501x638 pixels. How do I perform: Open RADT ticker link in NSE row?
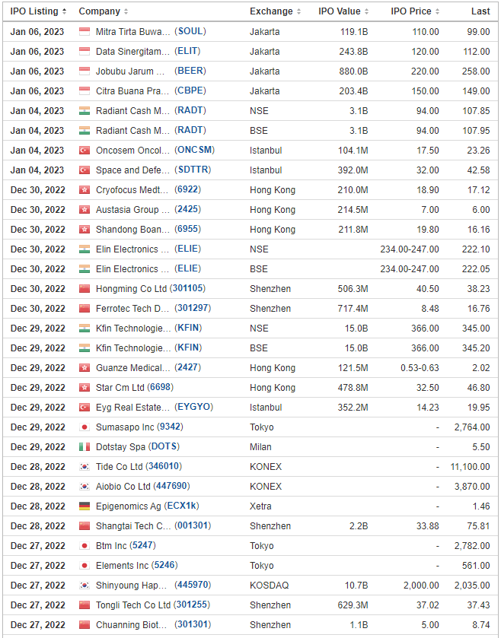coord(190,110)
